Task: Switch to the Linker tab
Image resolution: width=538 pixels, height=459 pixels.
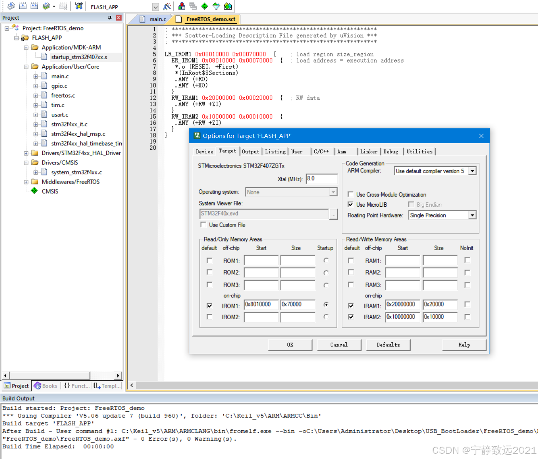Action: coord(369,152)
